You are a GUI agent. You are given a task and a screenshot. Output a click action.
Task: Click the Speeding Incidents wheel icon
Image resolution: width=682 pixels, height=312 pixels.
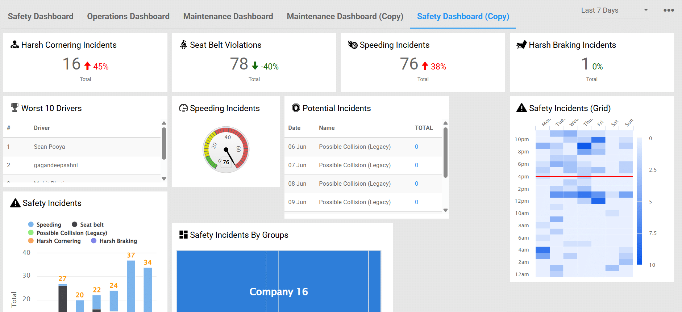(353, 45)
